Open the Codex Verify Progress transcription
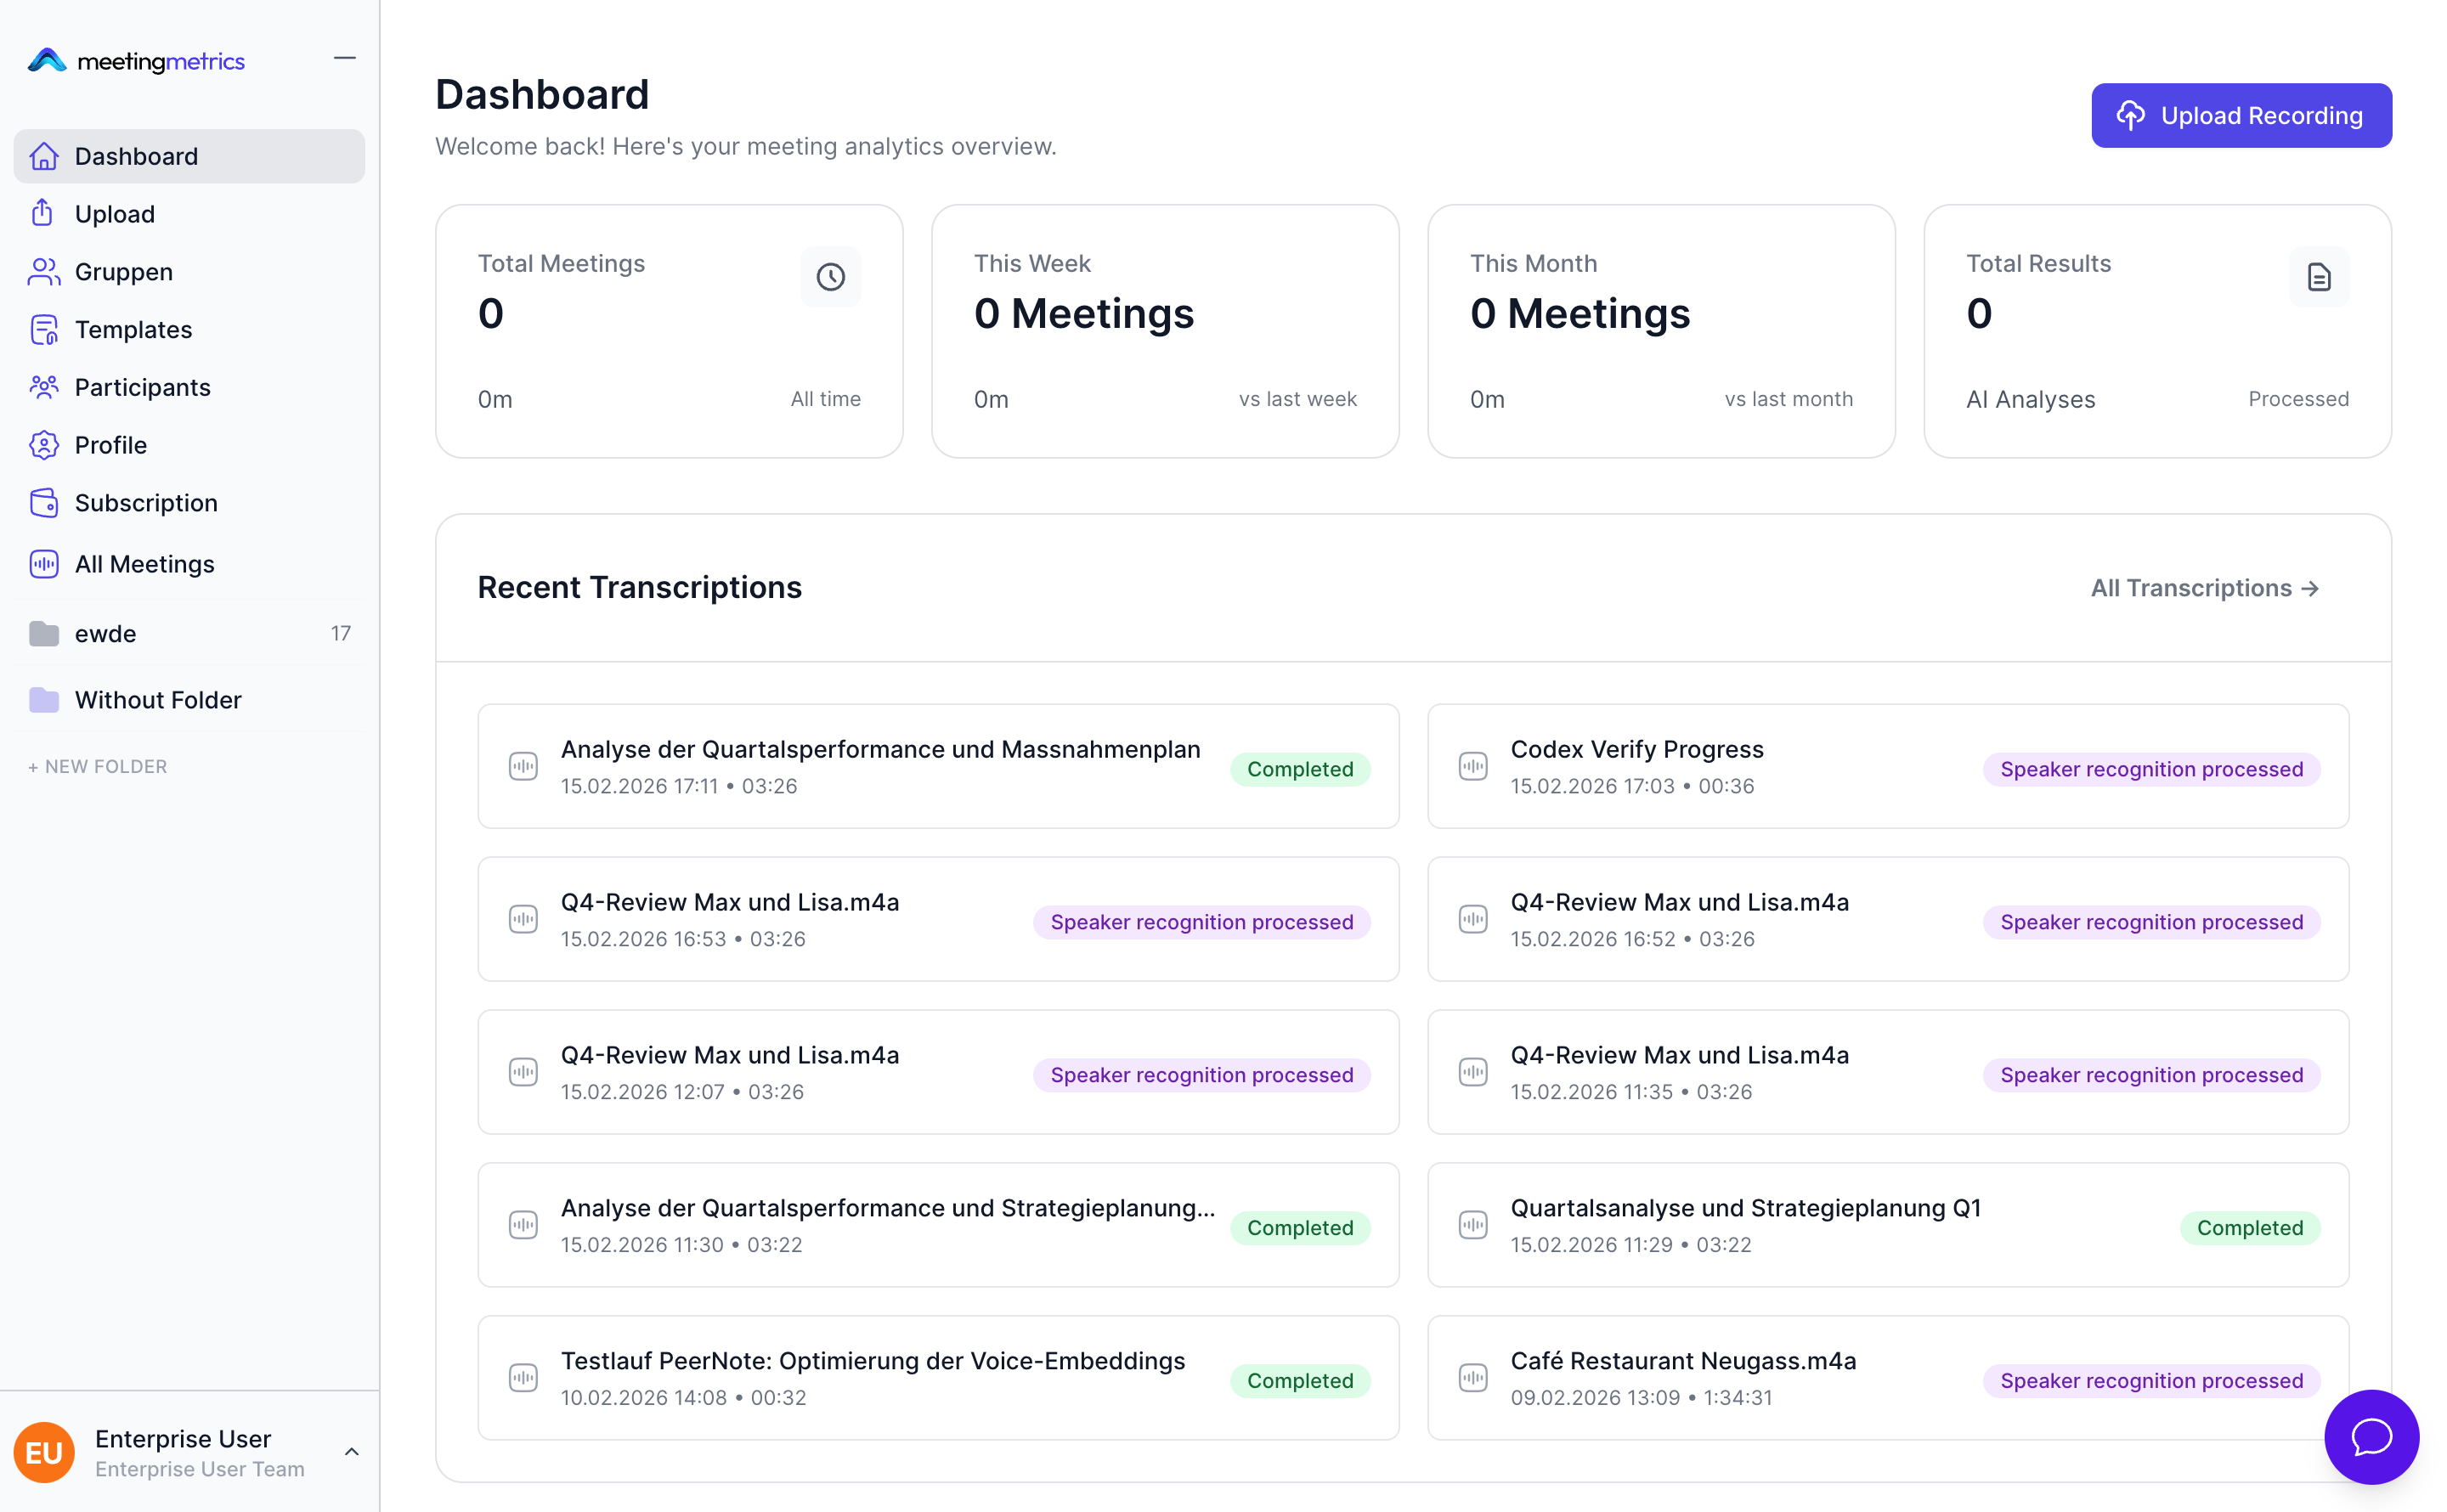The image size is (2447, 1512). click(1636, 749)
